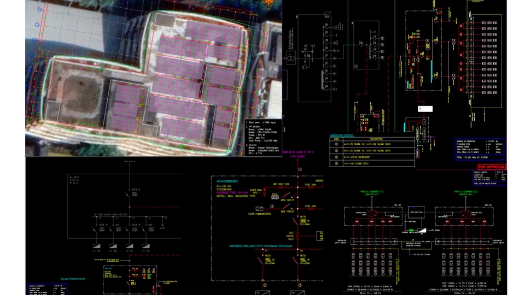525x295 pixels.
Task: Click code circle 4 in cable notes table
Action: [x=337, y=162]
